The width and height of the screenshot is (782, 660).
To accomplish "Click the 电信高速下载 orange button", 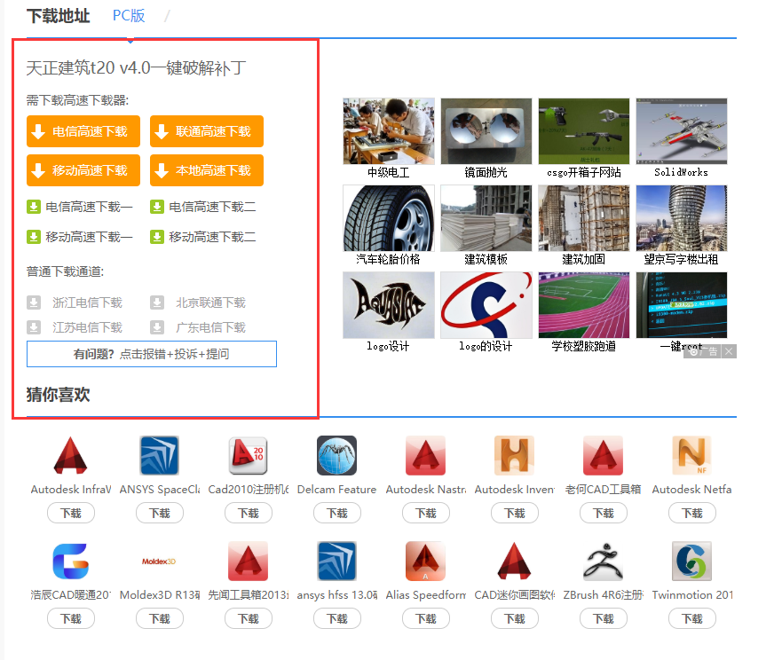I will [x=83, y=131].
